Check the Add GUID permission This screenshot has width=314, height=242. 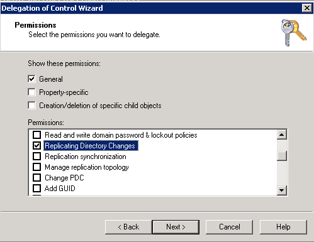coord(37,188)
